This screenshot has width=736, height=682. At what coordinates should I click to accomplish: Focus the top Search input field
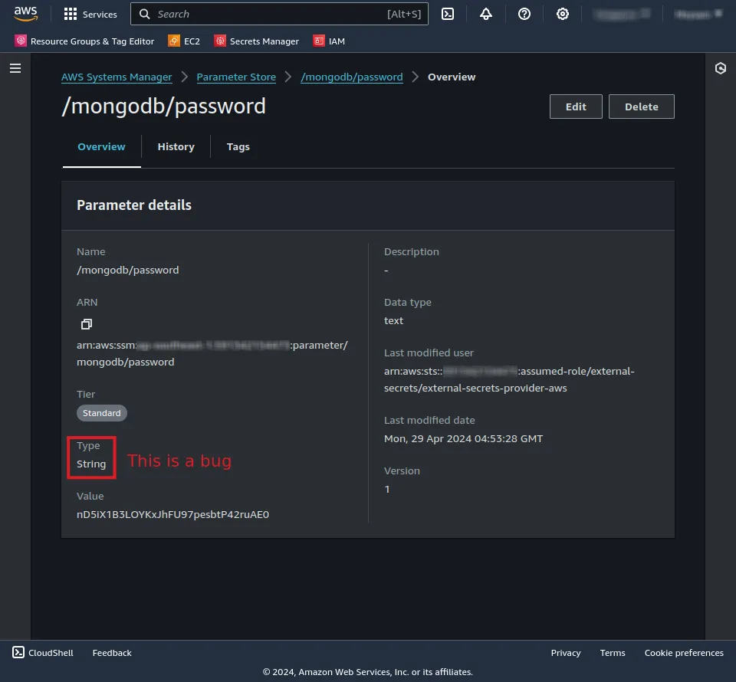268,14
